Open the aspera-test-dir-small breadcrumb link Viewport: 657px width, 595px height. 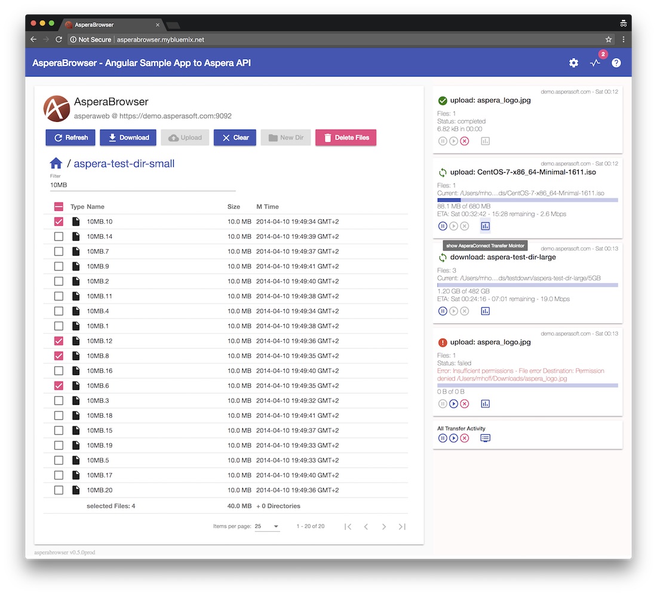124,164
